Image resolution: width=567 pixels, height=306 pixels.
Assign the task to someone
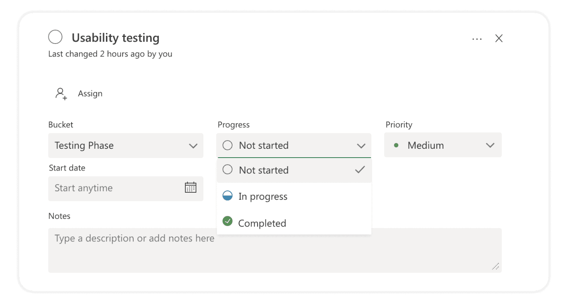coord(90,94)
